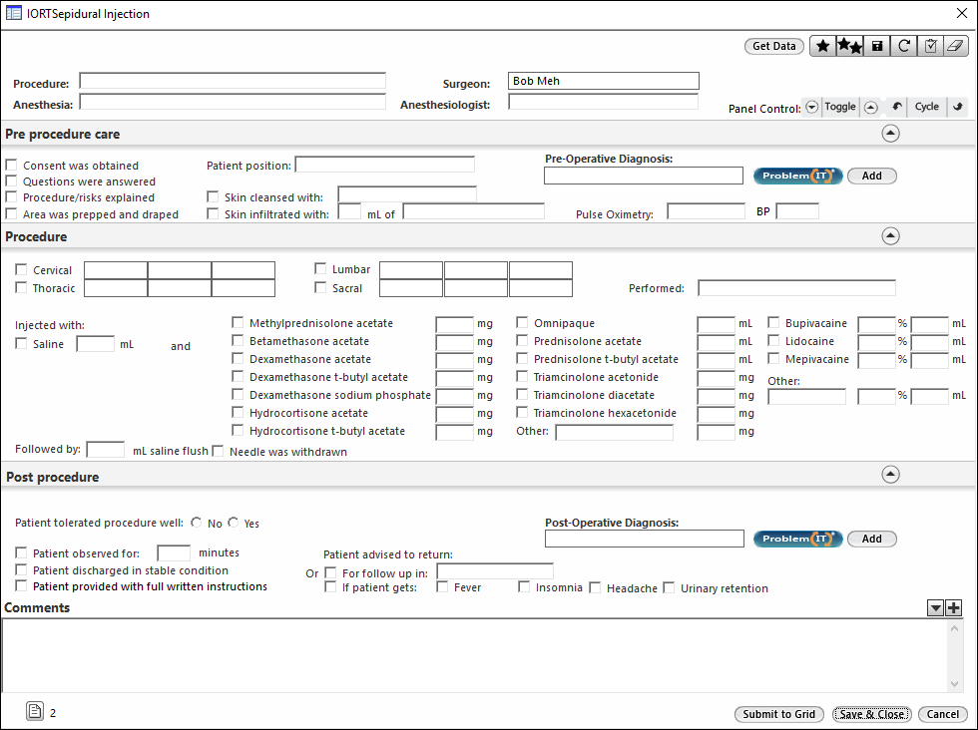
Task: Check the Headache checkbox
Action: (595, 587)
